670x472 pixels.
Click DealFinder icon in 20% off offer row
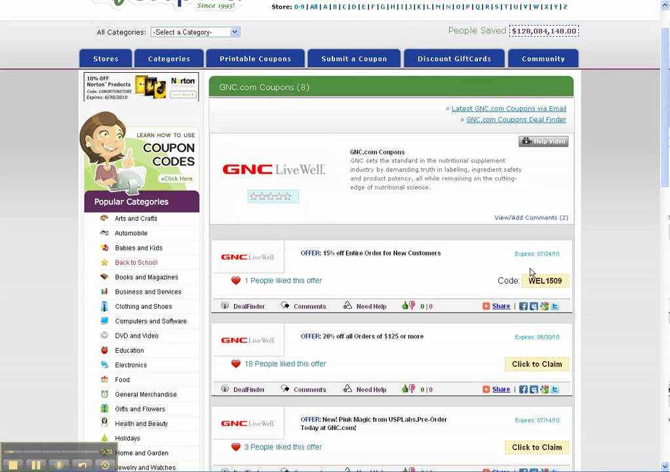coord(225,389)
